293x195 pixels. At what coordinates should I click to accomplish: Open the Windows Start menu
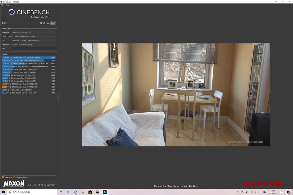coord(3,192)
